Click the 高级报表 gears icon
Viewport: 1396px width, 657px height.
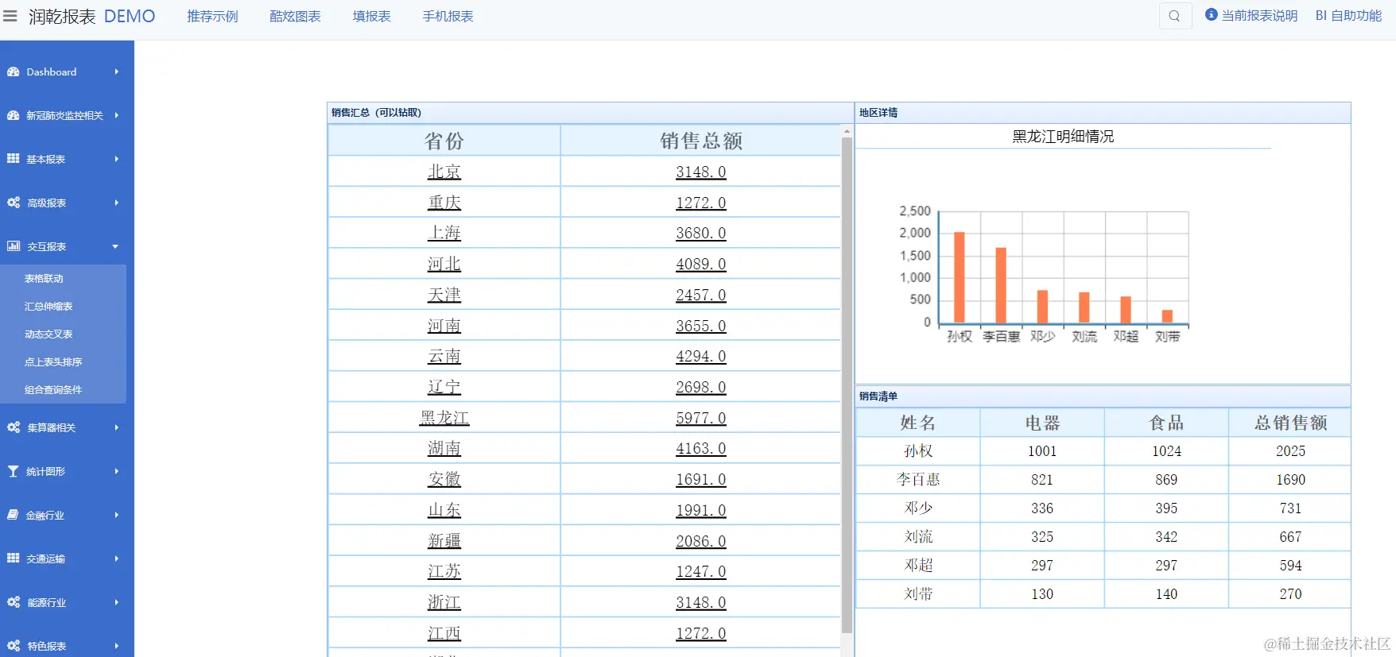click(14, 203)
